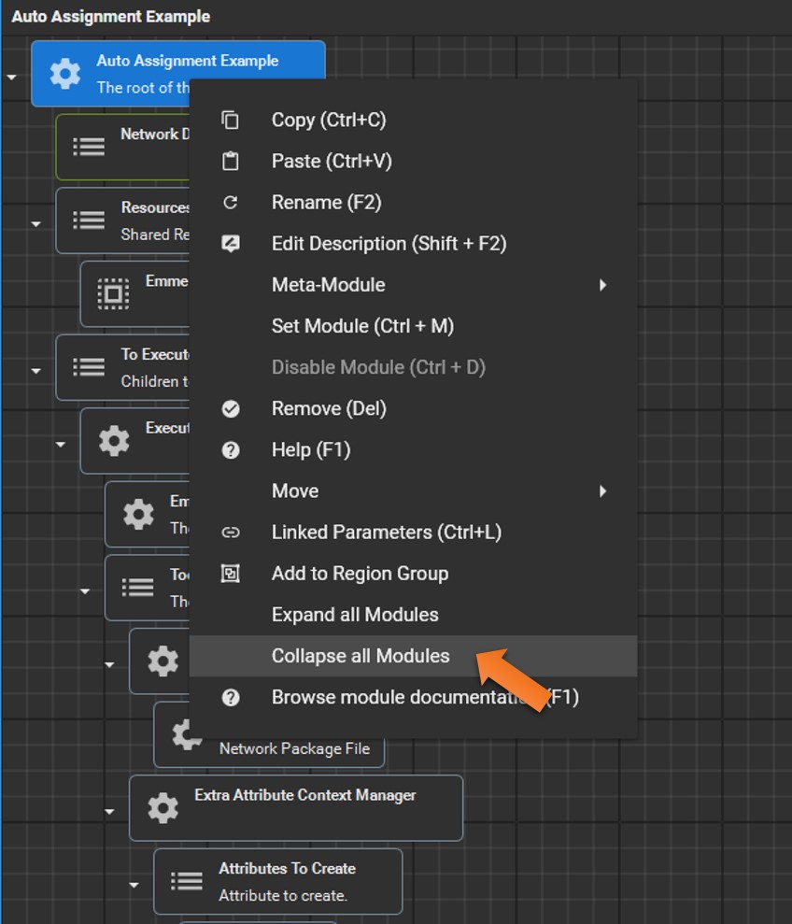Viewport: 792px width, 924px height.
Task: Select Collapse all Modules menu entry
Action: [x=361, y=656]
